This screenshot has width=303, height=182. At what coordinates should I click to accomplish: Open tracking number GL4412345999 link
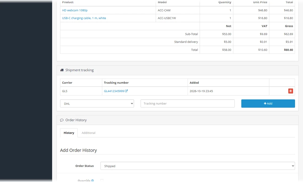pyautogui.click(x=114, y=91)
